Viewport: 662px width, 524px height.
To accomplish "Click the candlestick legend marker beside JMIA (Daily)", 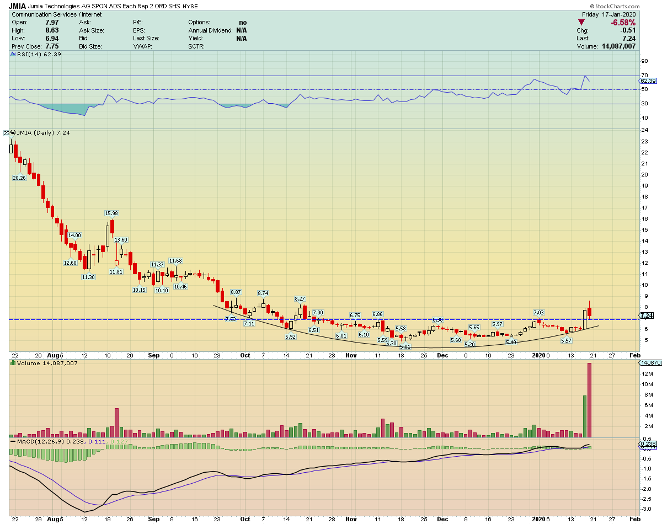I will pyautogui.click(x=14, y=132).
